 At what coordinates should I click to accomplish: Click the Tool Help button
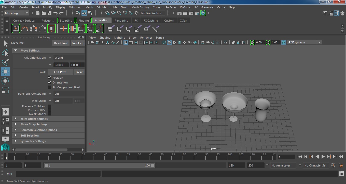pyautogui.click(x=78, y=43)
